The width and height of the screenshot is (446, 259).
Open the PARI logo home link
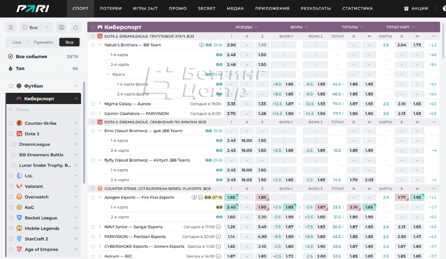33,9
